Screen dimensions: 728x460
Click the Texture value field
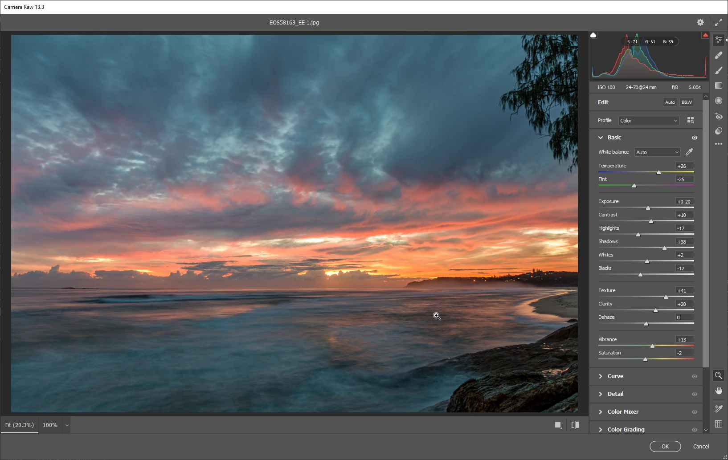click(684, 290)
